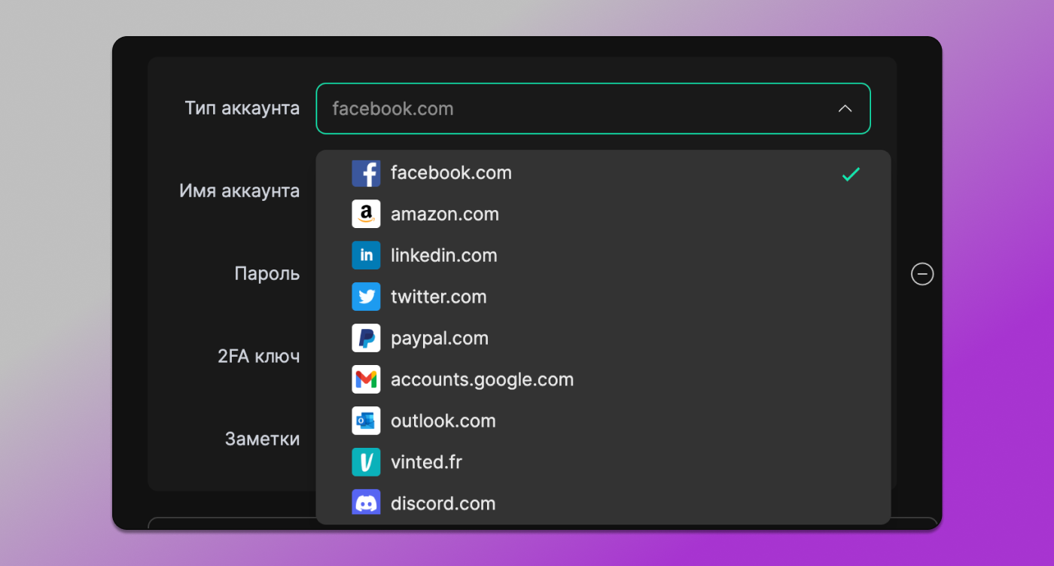Select the LinkedIn icon in the list
Image resolution: width=1054 pixels, height=566 pixels.
coord(366,255)
